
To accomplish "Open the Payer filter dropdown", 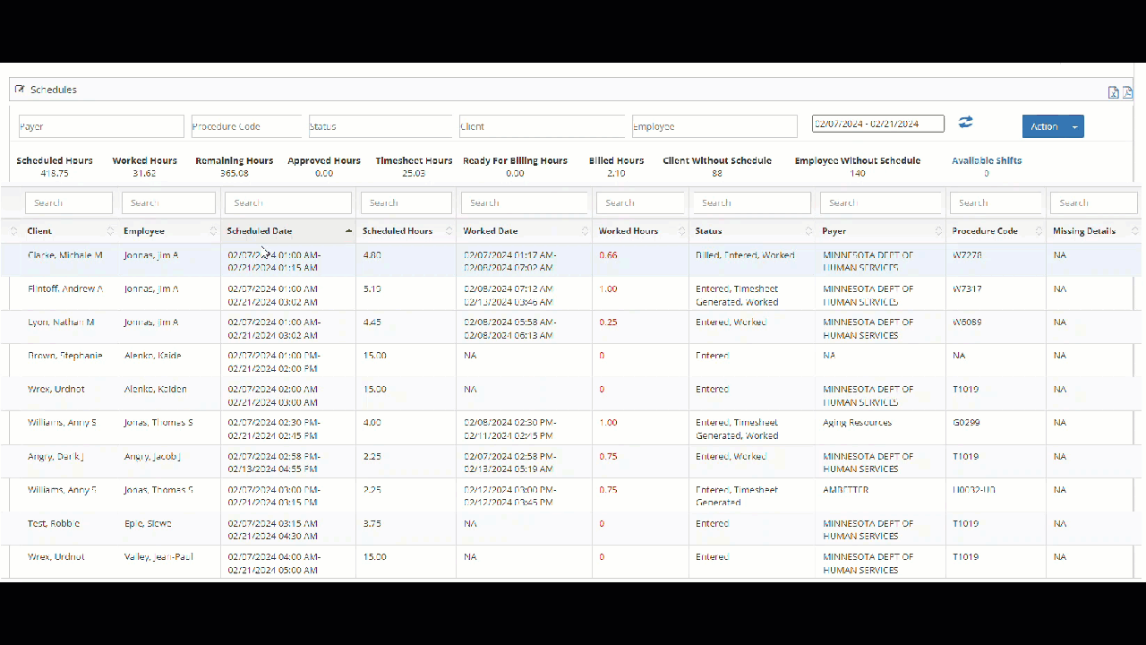I will (x=101, y=126).
